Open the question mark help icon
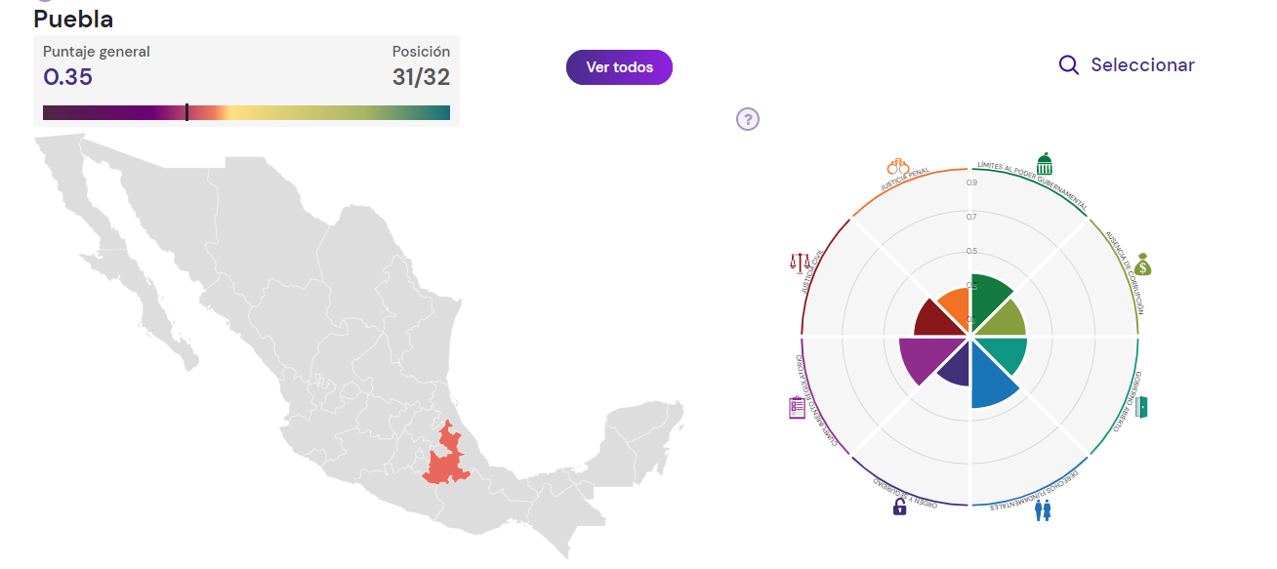 (748, 119)
